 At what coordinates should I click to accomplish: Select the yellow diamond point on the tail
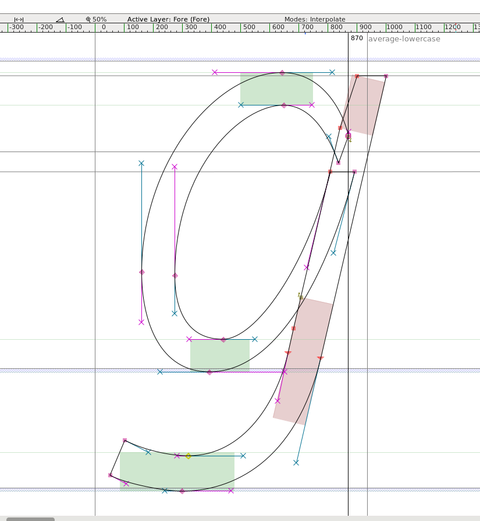188,456
